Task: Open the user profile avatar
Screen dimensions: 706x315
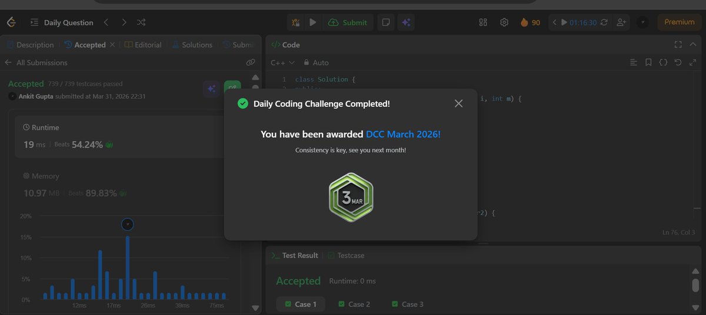Action: pyautogui.click(x=643, y=22)
